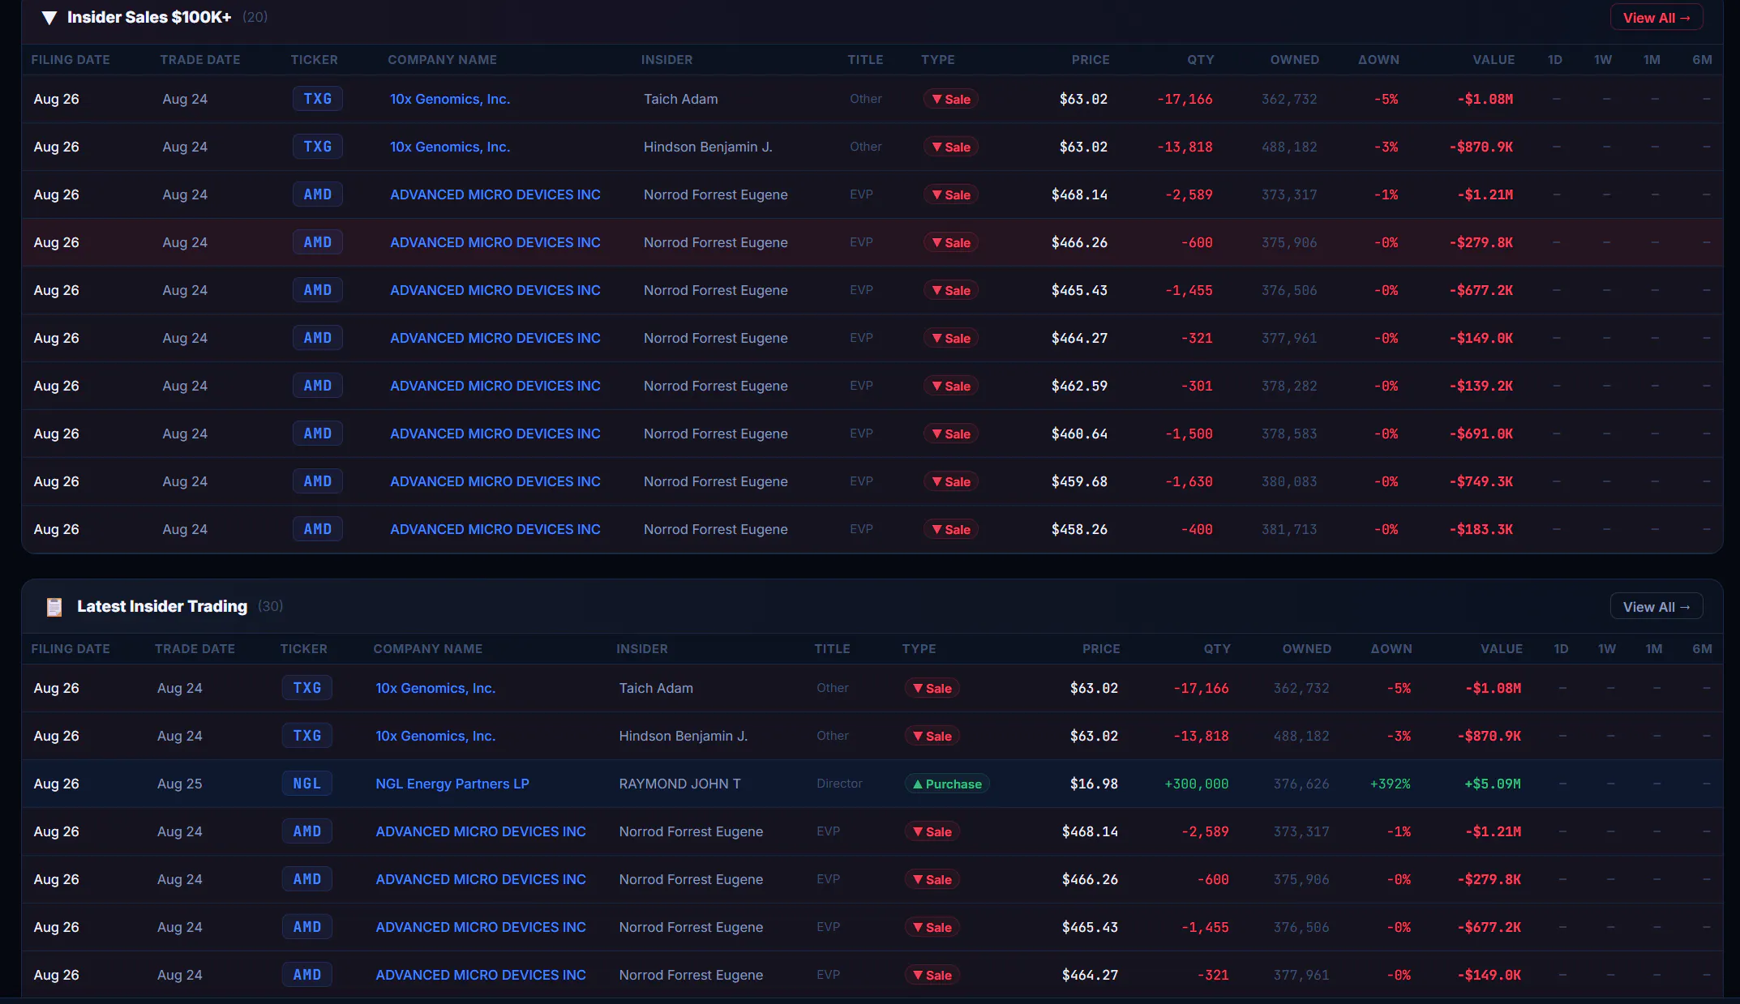Open ADVANCED MICRO DEVICES link in latest trading $465.43 row
1740x1004 pixels.
[481, 927]
